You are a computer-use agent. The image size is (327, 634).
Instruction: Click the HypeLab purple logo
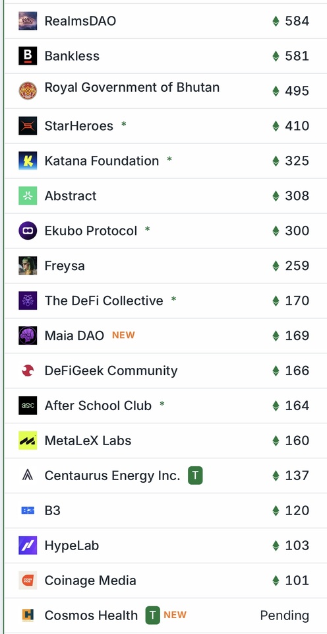(28, 546)
